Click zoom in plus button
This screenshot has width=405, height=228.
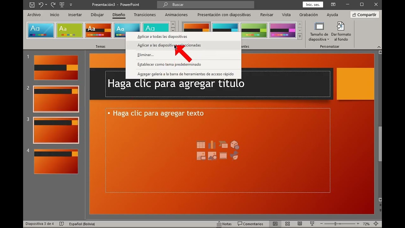pyautogui.click(x=358, y=224)
